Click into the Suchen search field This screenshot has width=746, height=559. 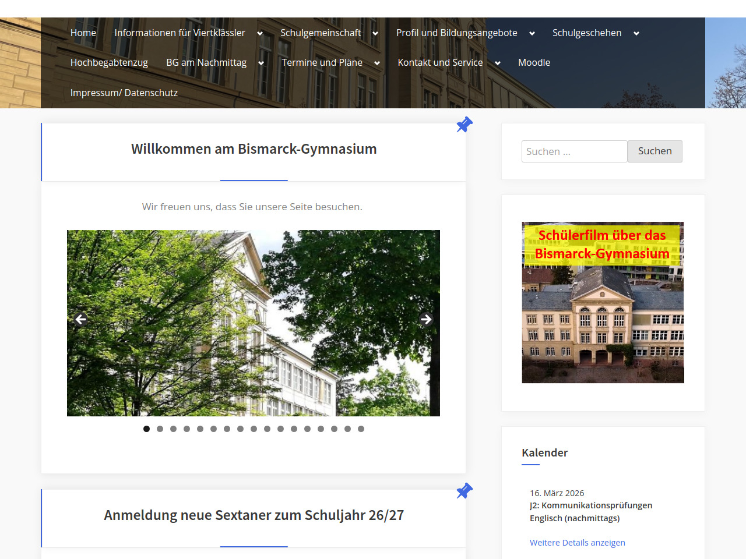pos(574,151)
